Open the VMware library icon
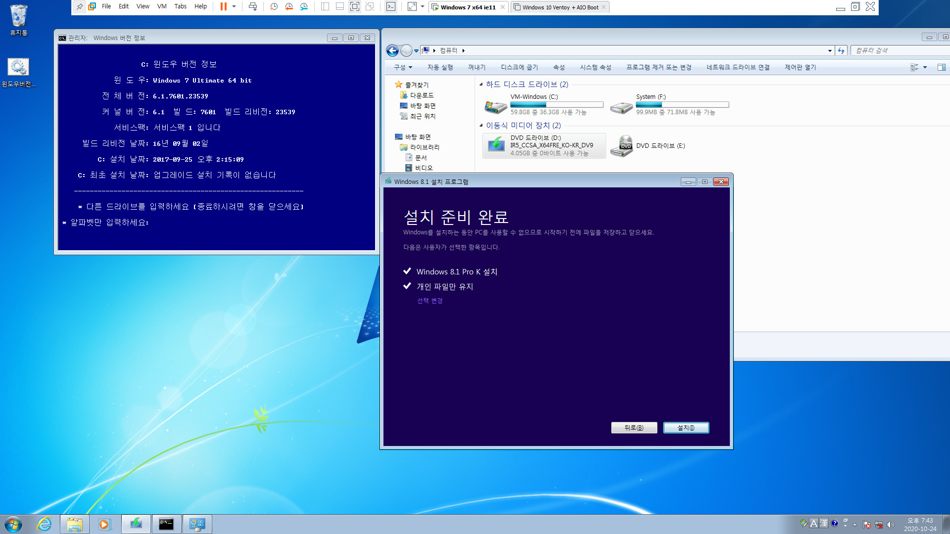The width and height of the screenshot is (950, 534). point(92,6)
